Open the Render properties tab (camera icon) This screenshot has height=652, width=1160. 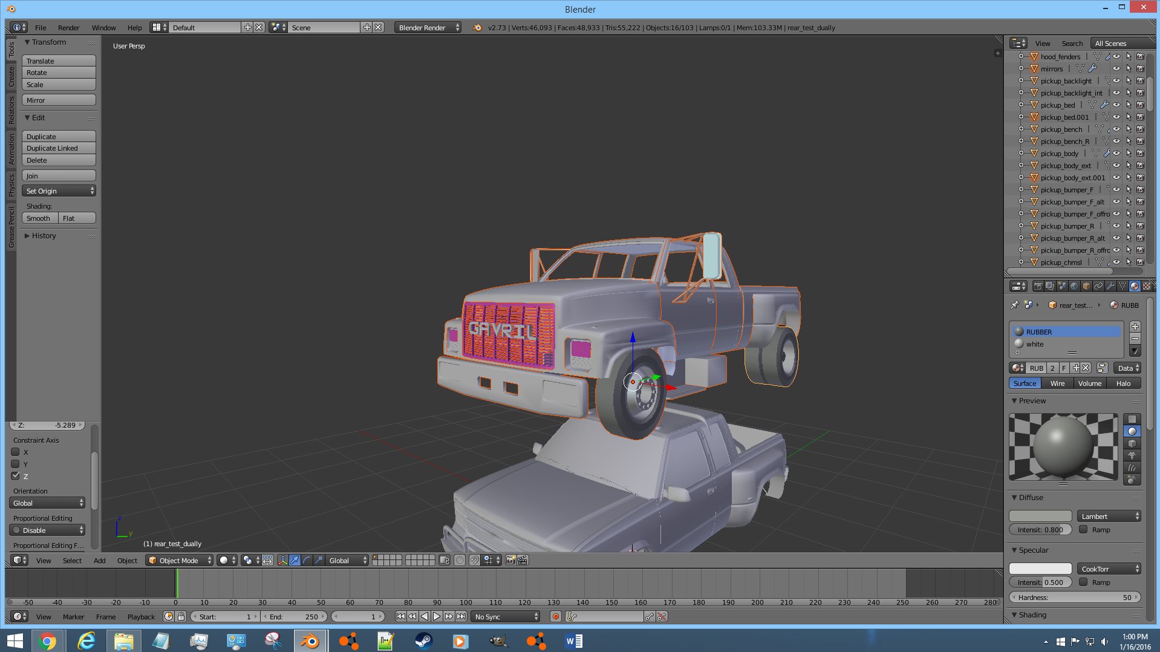tap(1038, 286)
